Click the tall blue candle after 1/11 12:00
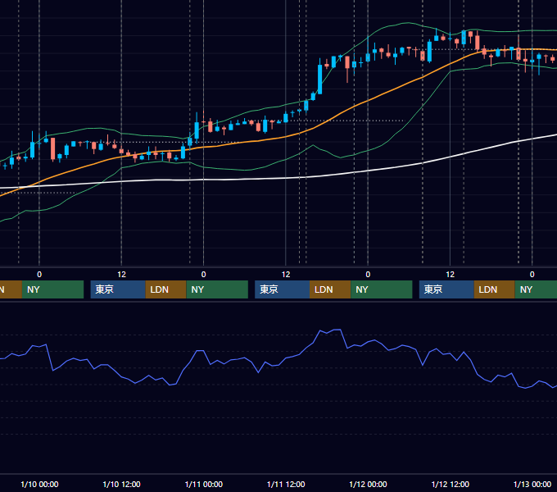Viewport: 557px width, 492px height. [319, 79]
